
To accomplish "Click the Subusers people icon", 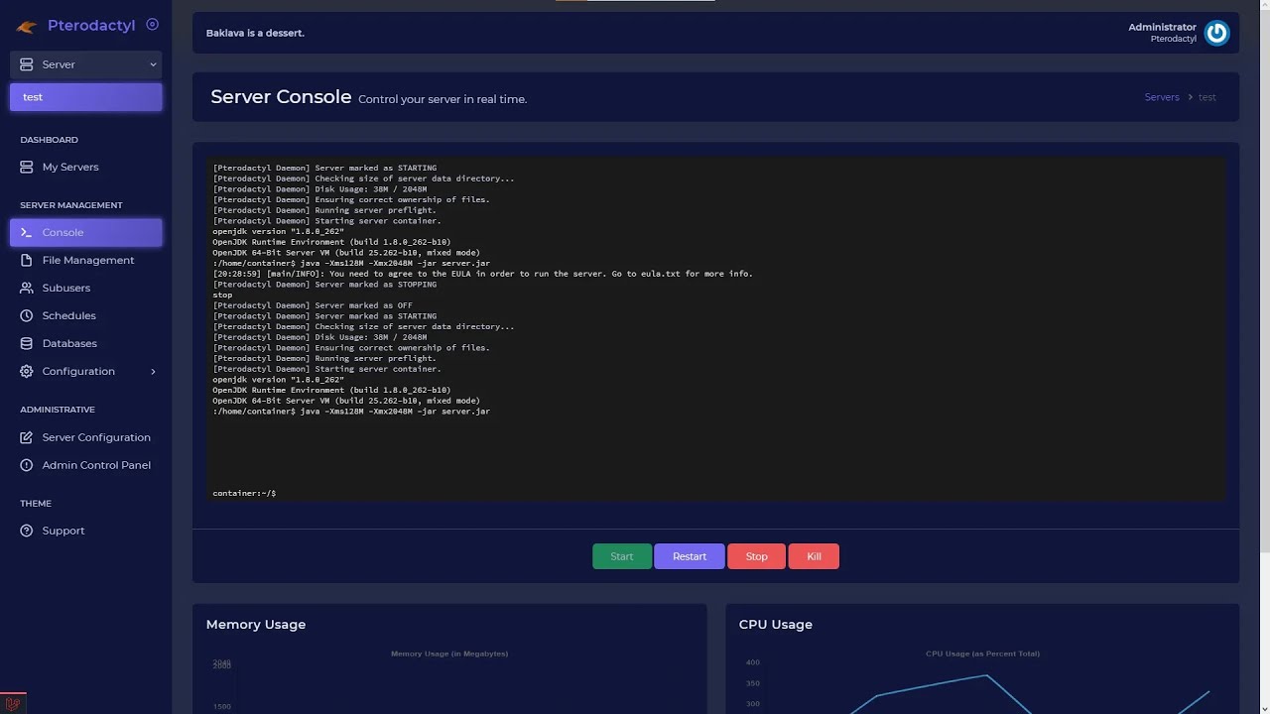I will click(x=27, y=289).
